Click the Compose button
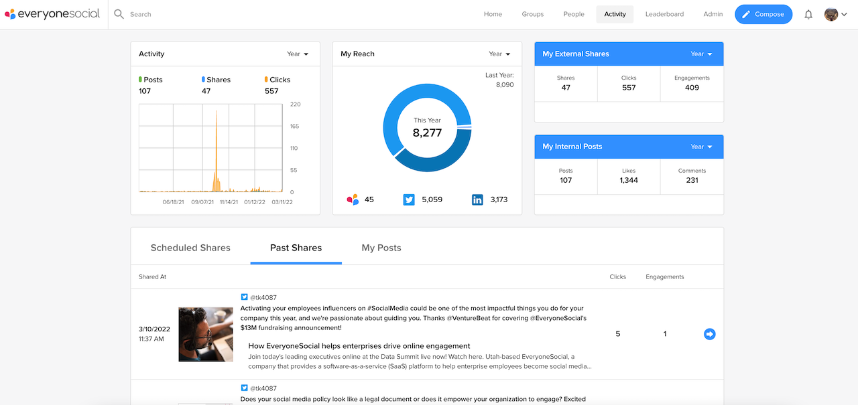The image size is (858, 405). click(763, 13)
